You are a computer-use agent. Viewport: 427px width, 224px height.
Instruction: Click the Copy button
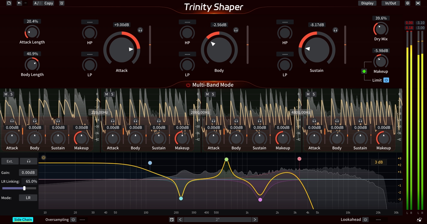coord(49,3)
